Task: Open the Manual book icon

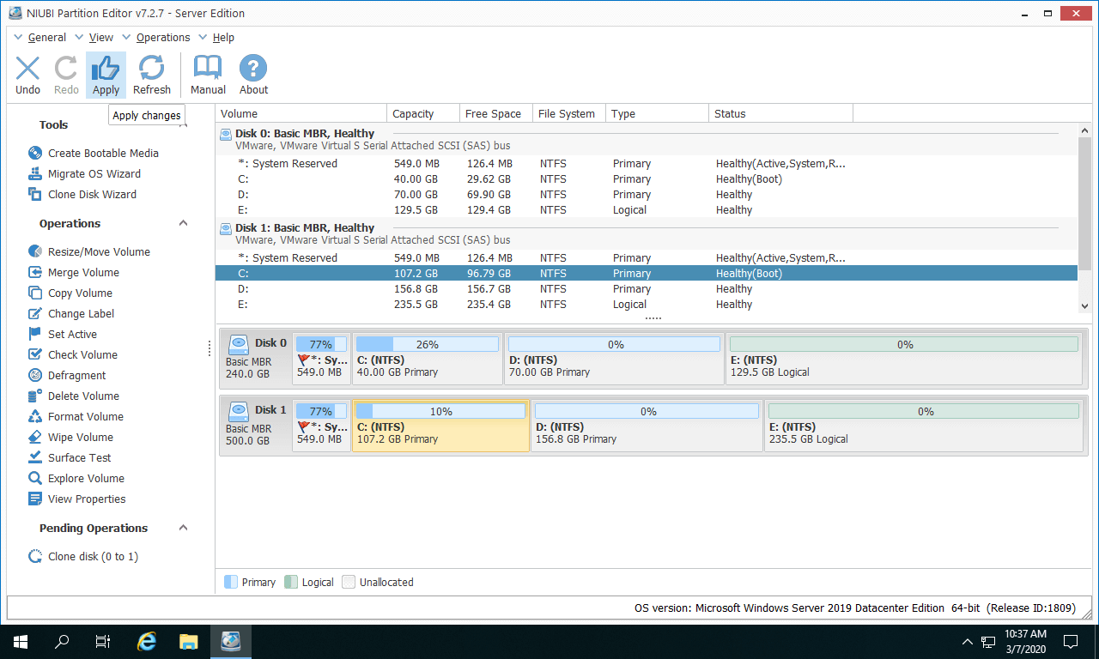Action: pos(208,69)
